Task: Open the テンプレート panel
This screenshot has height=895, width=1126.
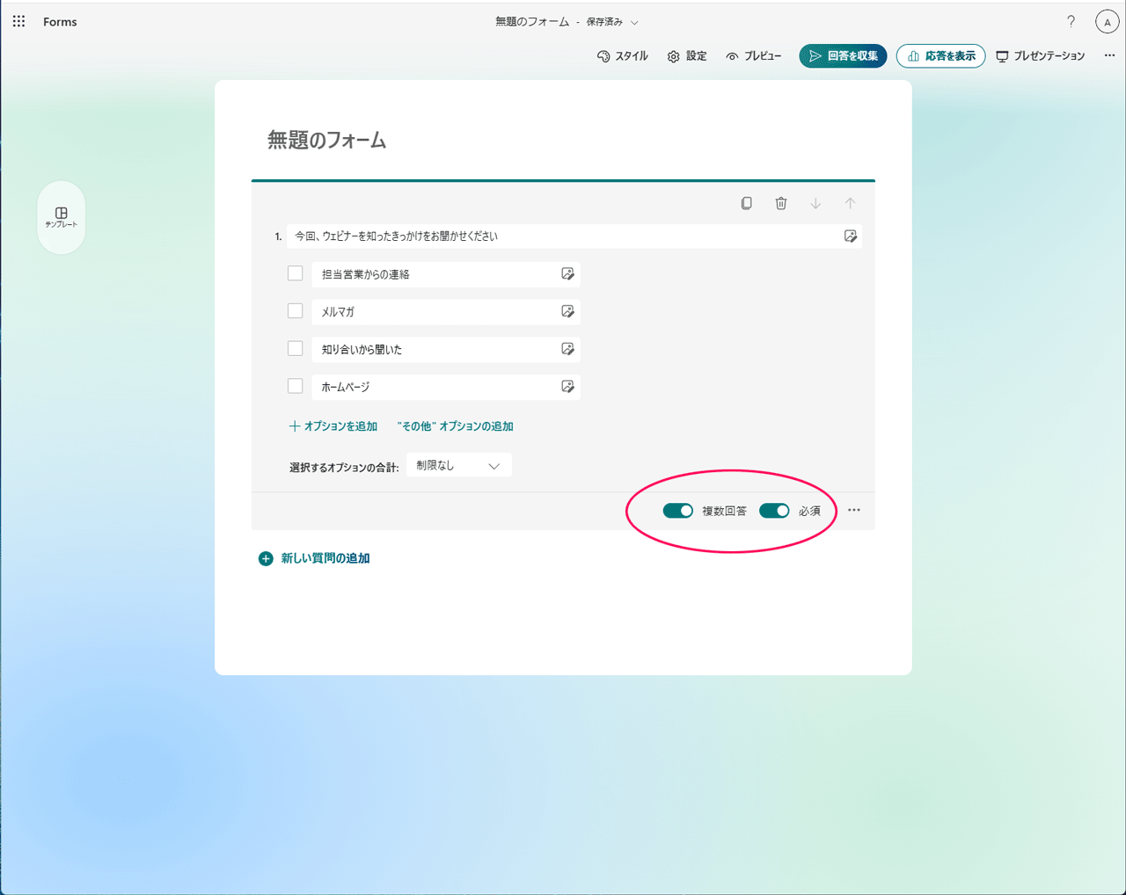Action: tap(61, 217)
